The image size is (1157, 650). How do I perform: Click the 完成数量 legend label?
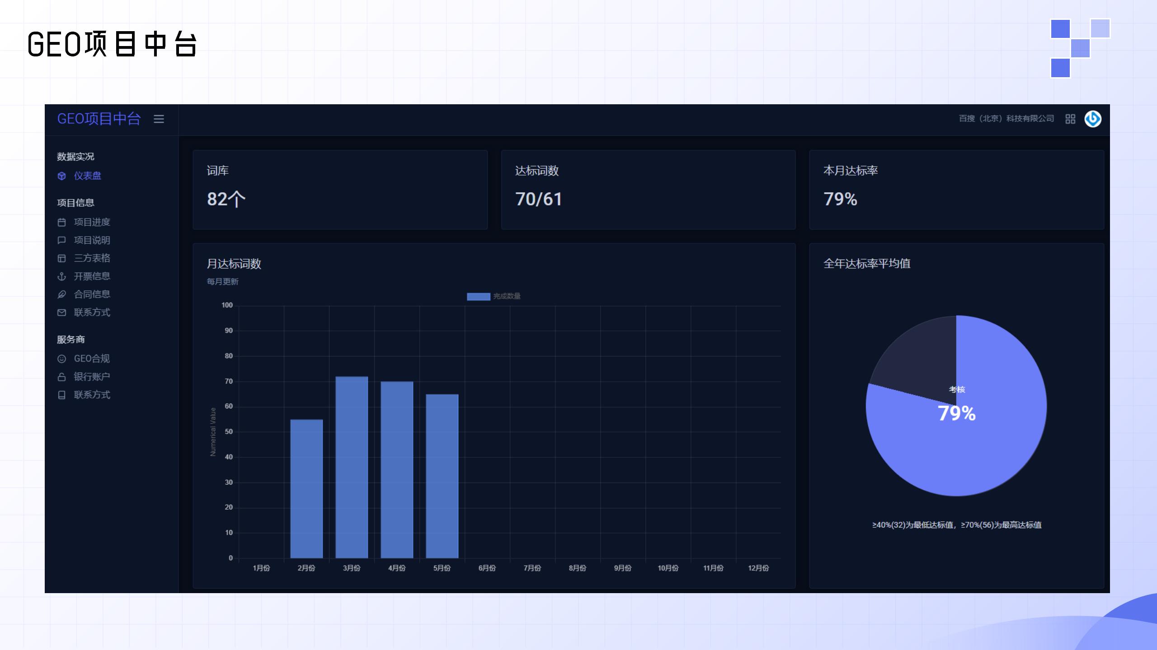point(507,296)
